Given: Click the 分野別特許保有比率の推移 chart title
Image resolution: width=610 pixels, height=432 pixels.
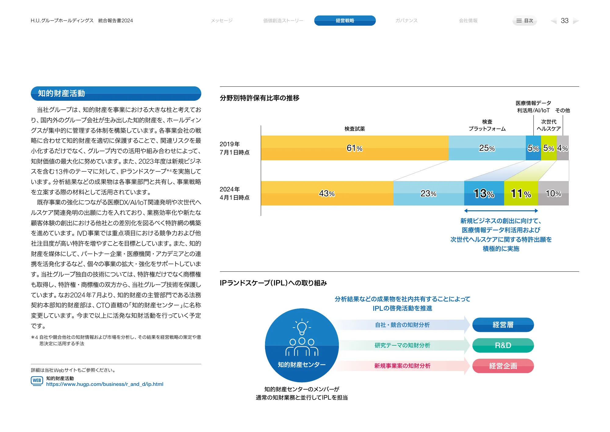Looking at the screenshot, I should click(260, 98).
